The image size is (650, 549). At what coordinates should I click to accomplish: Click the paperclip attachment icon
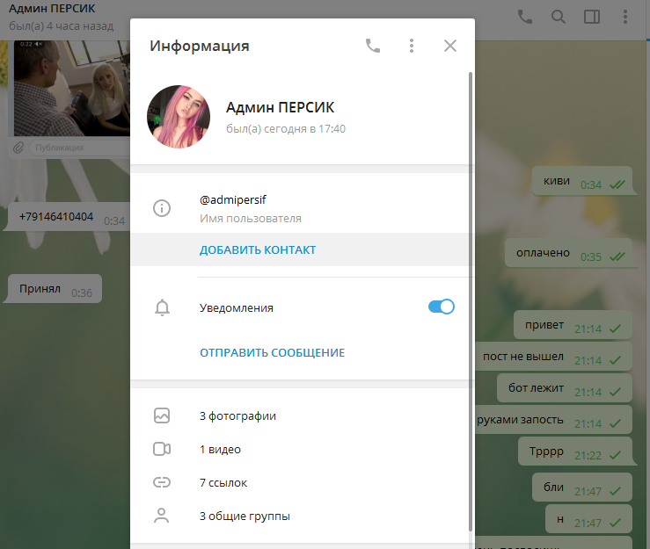tap(18, 148)
